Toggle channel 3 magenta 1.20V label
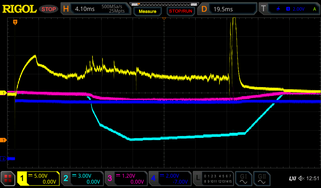This screenshot has height=188, width=321. tap(125, 179)
